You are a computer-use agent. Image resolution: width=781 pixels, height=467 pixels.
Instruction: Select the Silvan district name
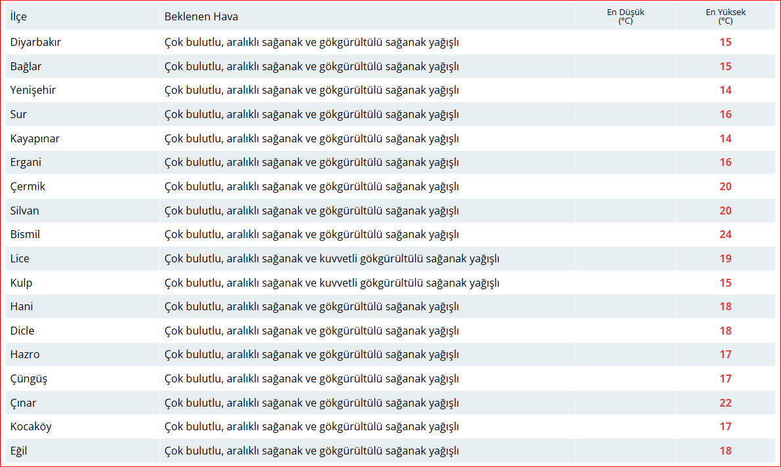coord(24,211)
